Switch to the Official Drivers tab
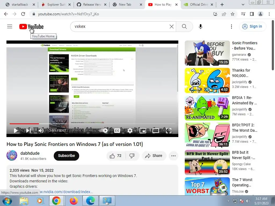The image size is (275, 206). pyautogui.click(x=198, y=5)
